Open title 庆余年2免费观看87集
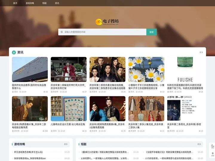 pyautogui.click(x=29, y=126)
